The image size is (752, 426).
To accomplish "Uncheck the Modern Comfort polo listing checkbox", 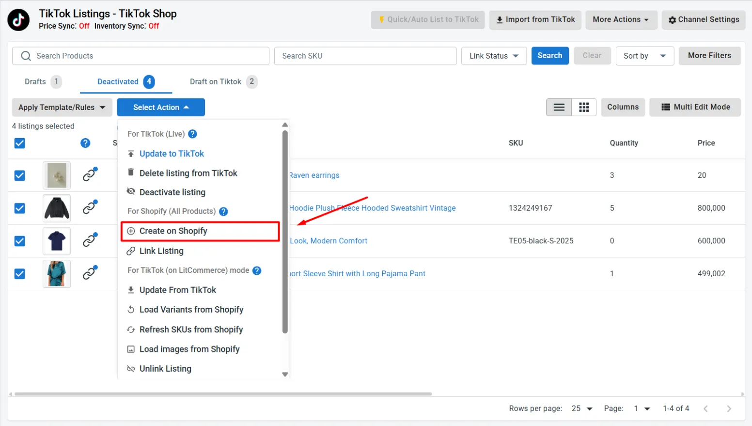I will (20, 241).
